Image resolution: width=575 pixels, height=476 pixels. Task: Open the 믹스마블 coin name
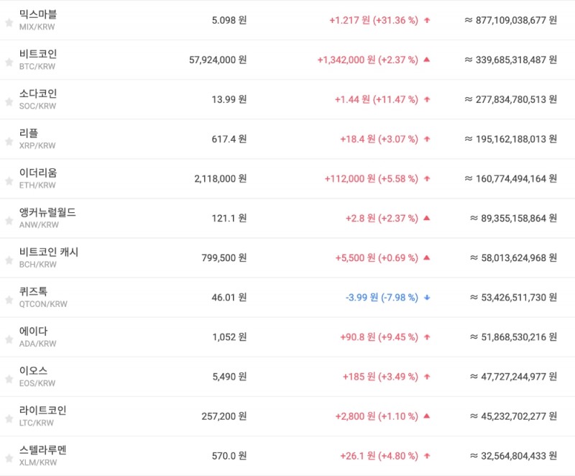pos(38,14)
